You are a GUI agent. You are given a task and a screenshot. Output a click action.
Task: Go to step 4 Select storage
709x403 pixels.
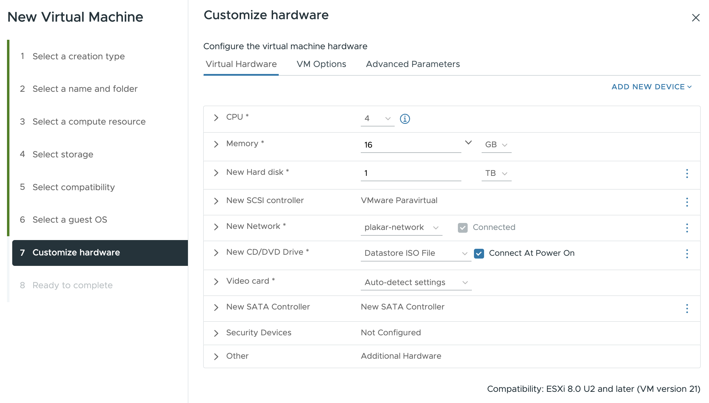tap(63, 155)
